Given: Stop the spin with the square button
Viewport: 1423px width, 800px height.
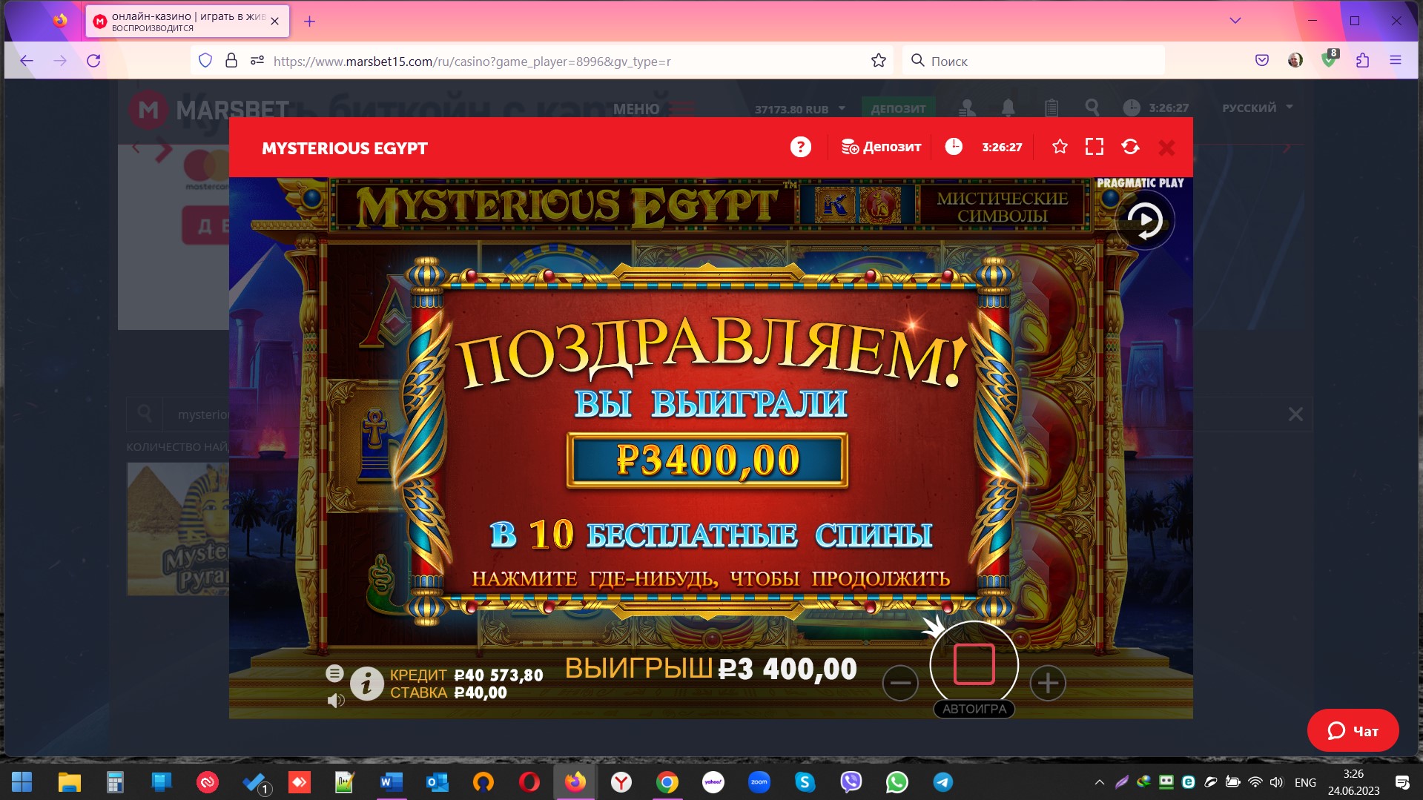Looking at the screenshot, I should coord(974,664).
